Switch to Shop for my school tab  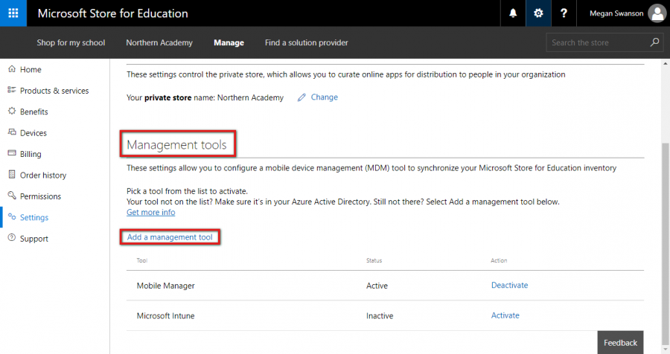click(71, 42)
